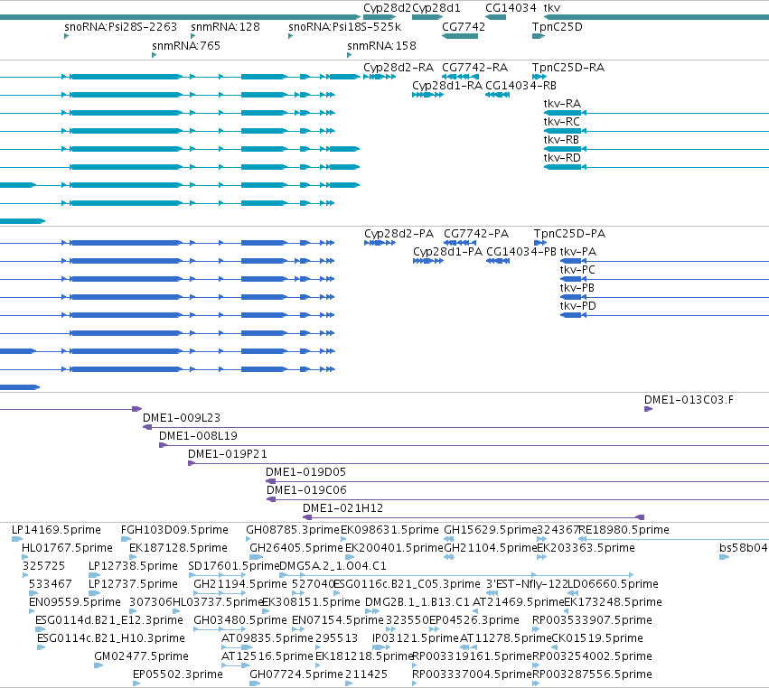Image resolution: width=769 pixels, height=688 pixels.
Task: Click the DME1-019P21 clone label
Action: click(228, 454)
